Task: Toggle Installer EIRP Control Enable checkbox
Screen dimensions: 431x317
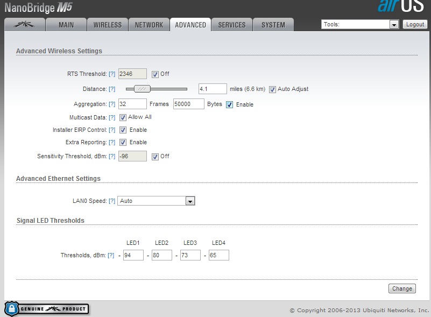Action: pos(123,130)
